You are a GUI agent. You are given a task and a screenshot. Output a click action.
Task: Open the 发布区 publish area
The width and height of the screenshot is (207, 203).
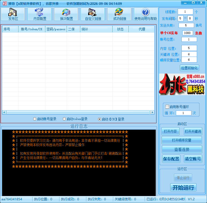click(13, 14)
